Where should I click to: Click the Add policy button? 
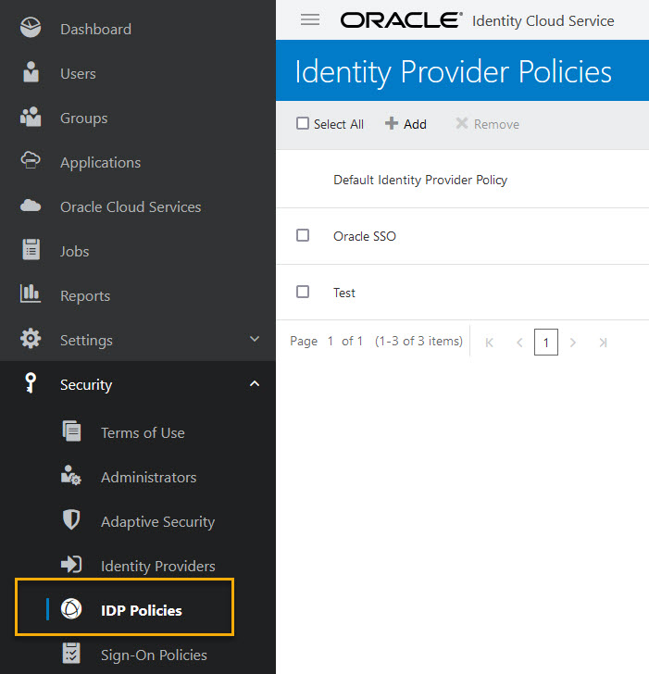406,124
